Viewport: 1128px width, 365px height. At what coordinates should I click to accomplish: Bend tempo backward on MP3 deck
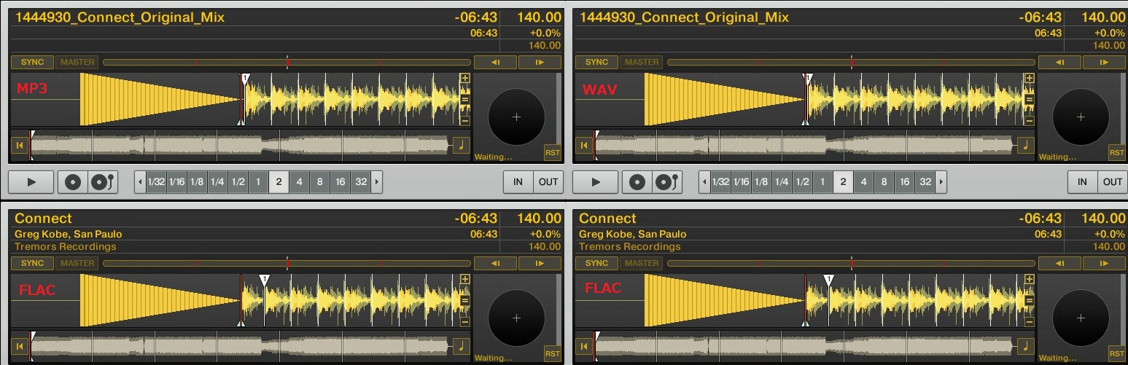pos(495,62)
